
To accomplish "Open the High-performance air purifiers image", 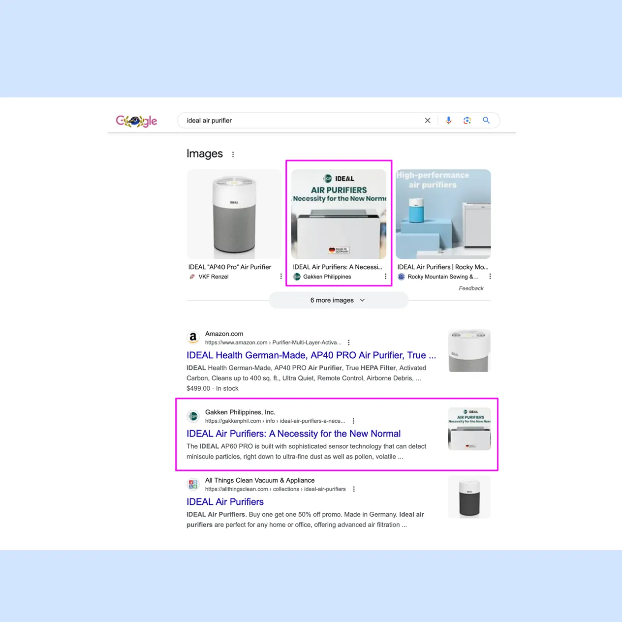I will [x=443, y=214].
